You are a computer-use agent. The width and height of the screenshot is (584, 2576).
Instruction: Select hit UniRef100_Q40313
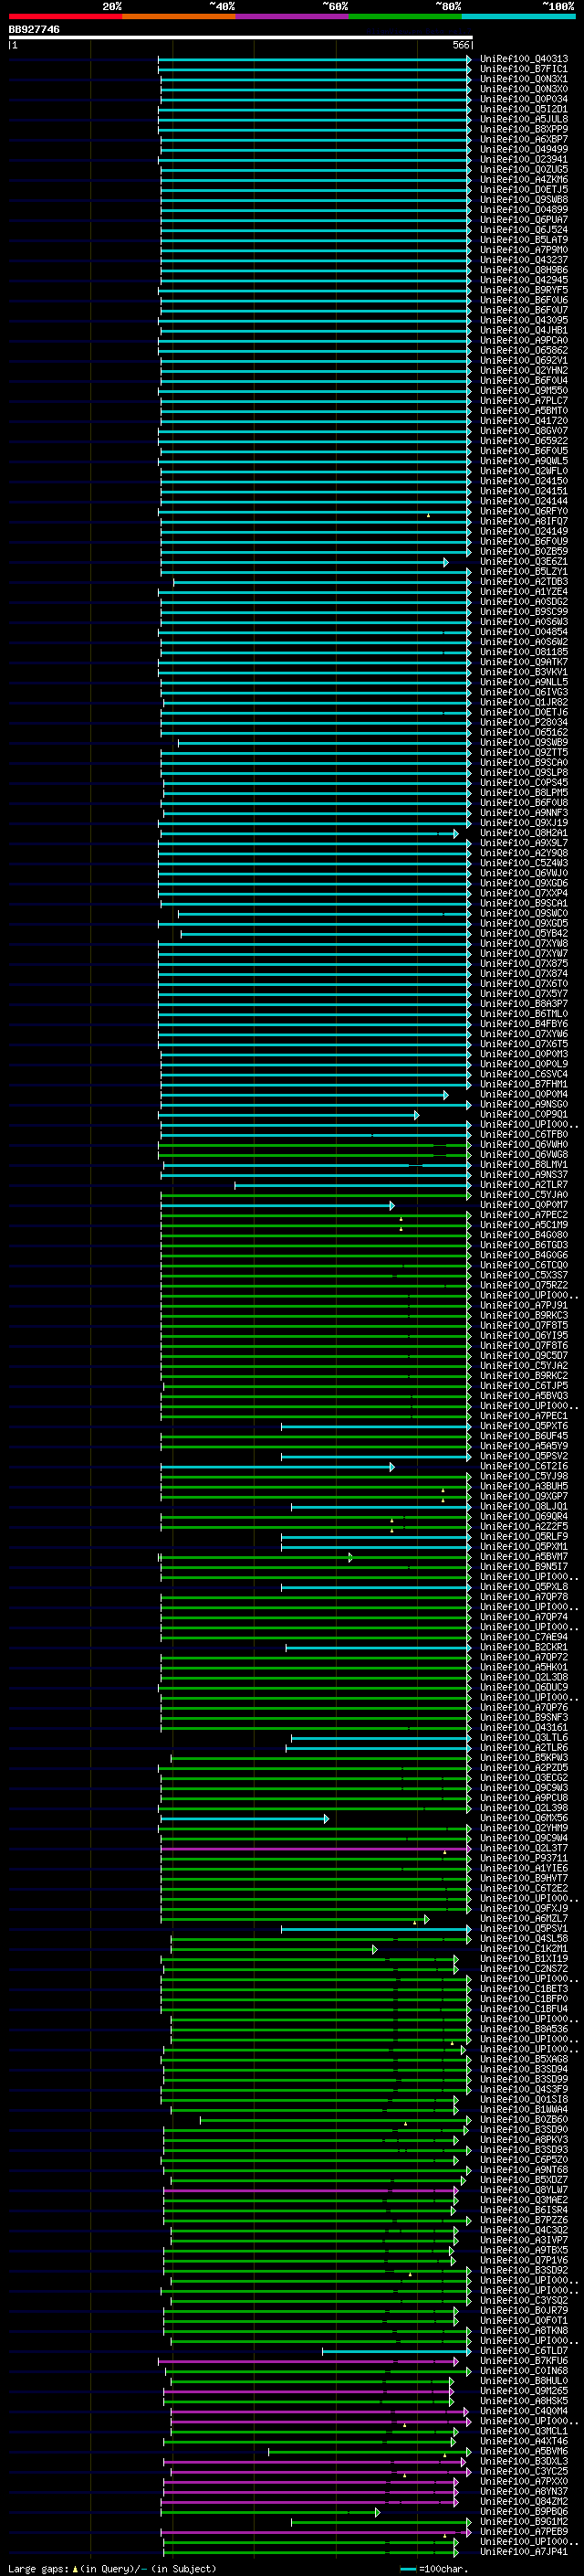[x=524, y=59]
